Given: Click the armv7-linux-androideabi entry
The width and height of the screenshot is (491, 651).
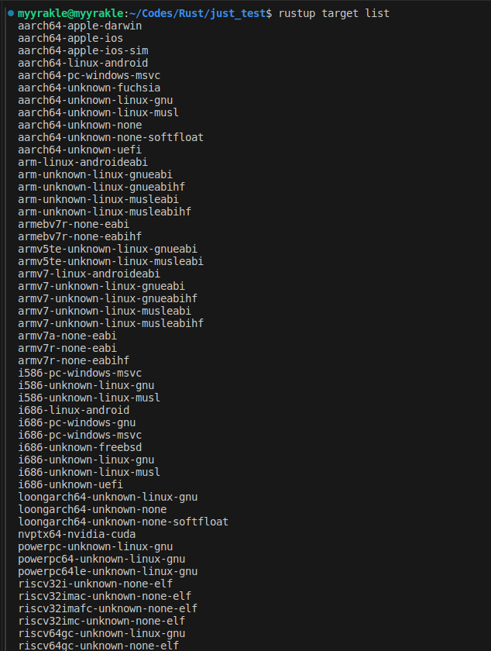Looking at the screenshot, I should [89, 274].
